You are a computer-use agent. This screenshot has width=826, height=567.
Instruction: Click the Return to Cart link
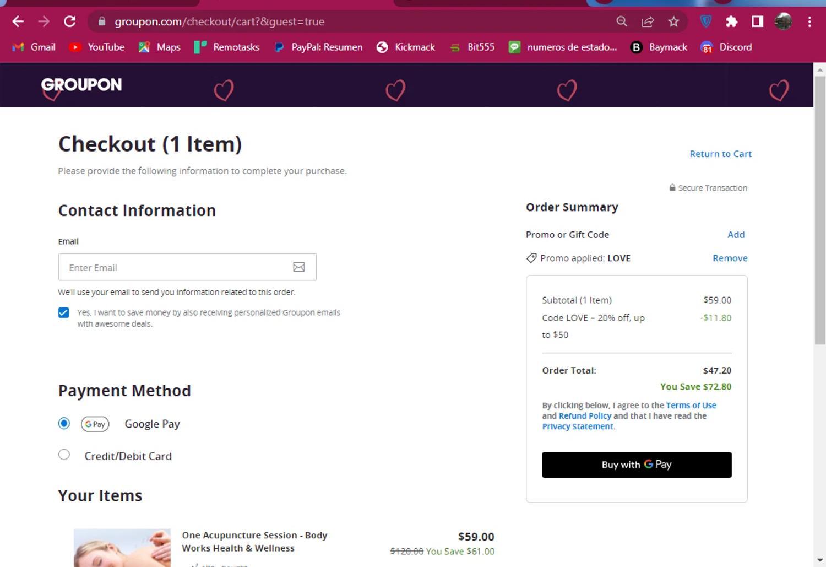(720, 154)
